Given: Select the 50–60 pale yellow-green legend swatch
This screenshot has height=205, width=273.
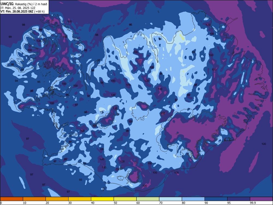Looking at the screenshot, I should 125,199.
